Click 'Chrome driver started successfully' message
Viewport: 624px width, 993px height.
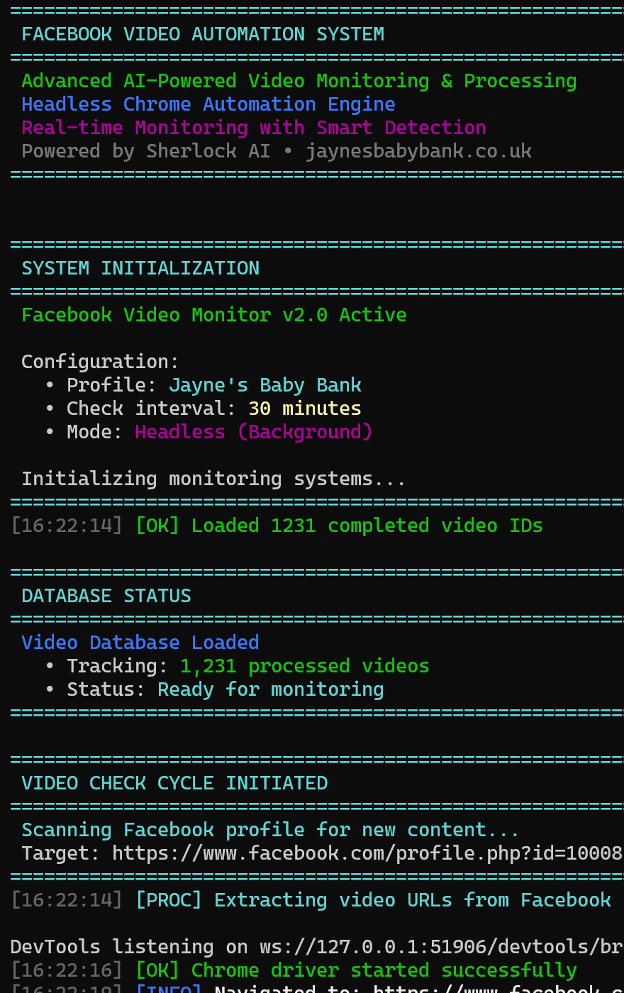(x=384, y=970)
